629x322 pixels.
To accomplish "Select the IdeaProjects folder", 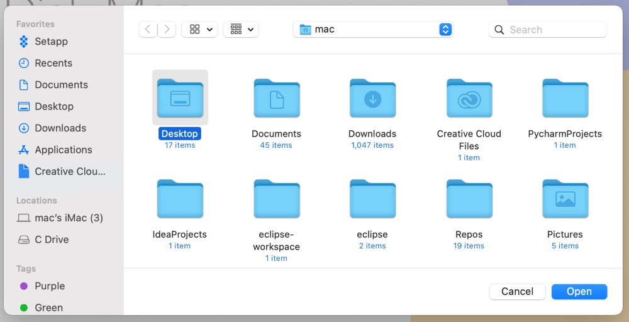I will click(180, 199).
